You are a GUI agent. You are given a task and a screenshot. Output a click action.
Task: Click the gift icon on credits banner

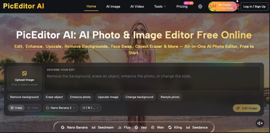(214, 5)
